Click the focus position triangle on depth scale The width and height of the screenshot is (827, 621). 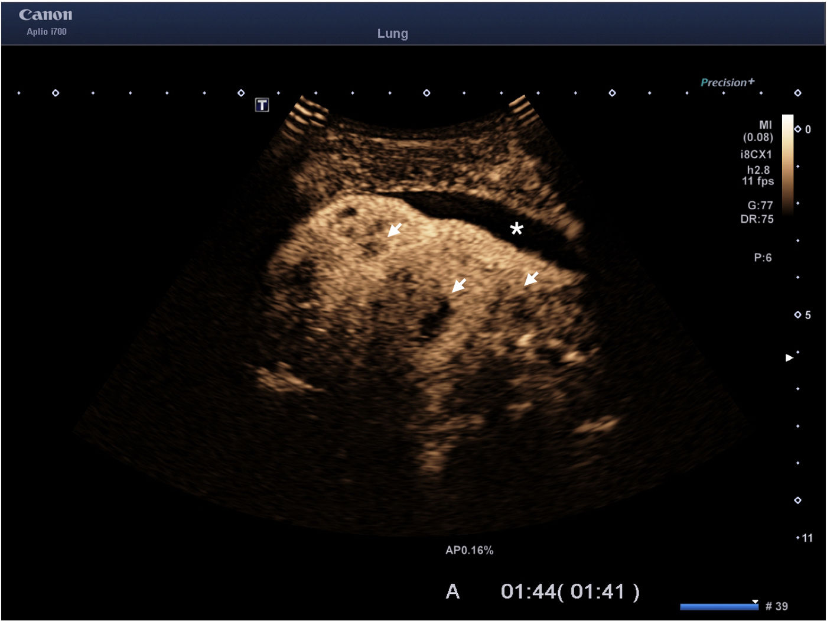(x=789, y=357)
